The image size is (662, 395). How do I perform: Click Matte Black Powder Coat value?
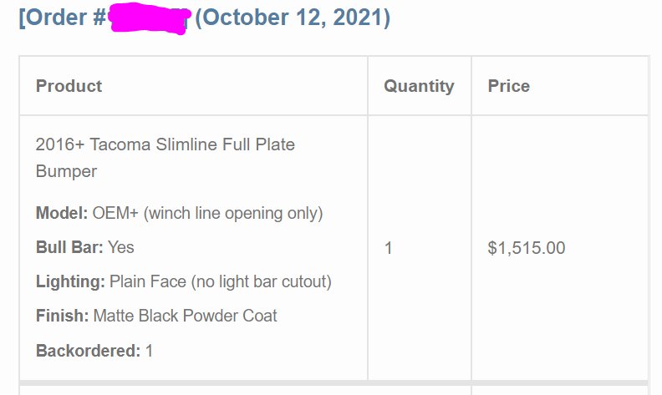point(185,316)
